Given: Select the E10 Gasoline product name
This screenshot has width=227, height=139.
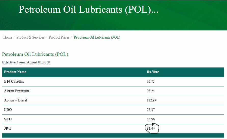Looking at the screenshot, I should point(14,81).
